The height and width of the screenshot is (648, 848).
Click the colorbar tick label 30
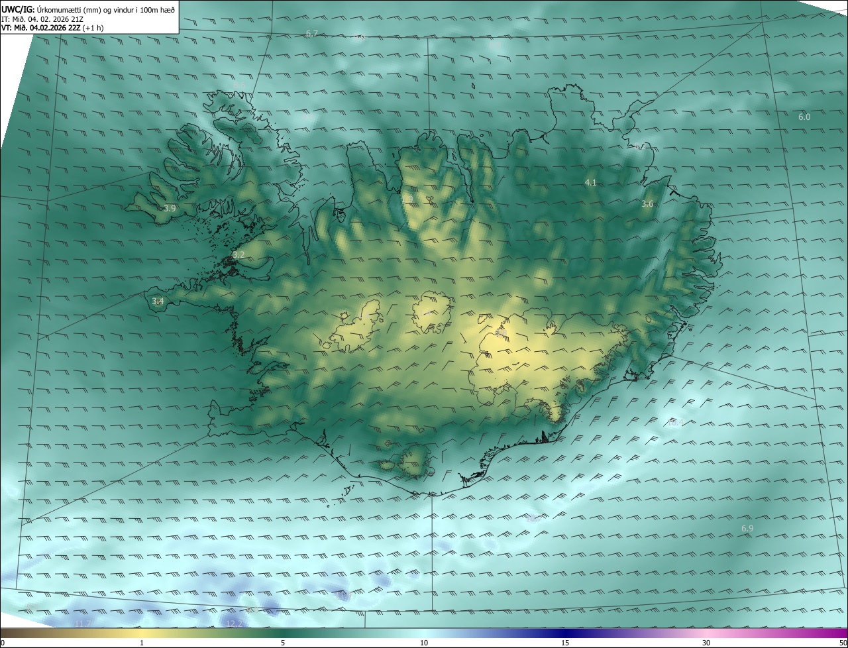point(706,643)
